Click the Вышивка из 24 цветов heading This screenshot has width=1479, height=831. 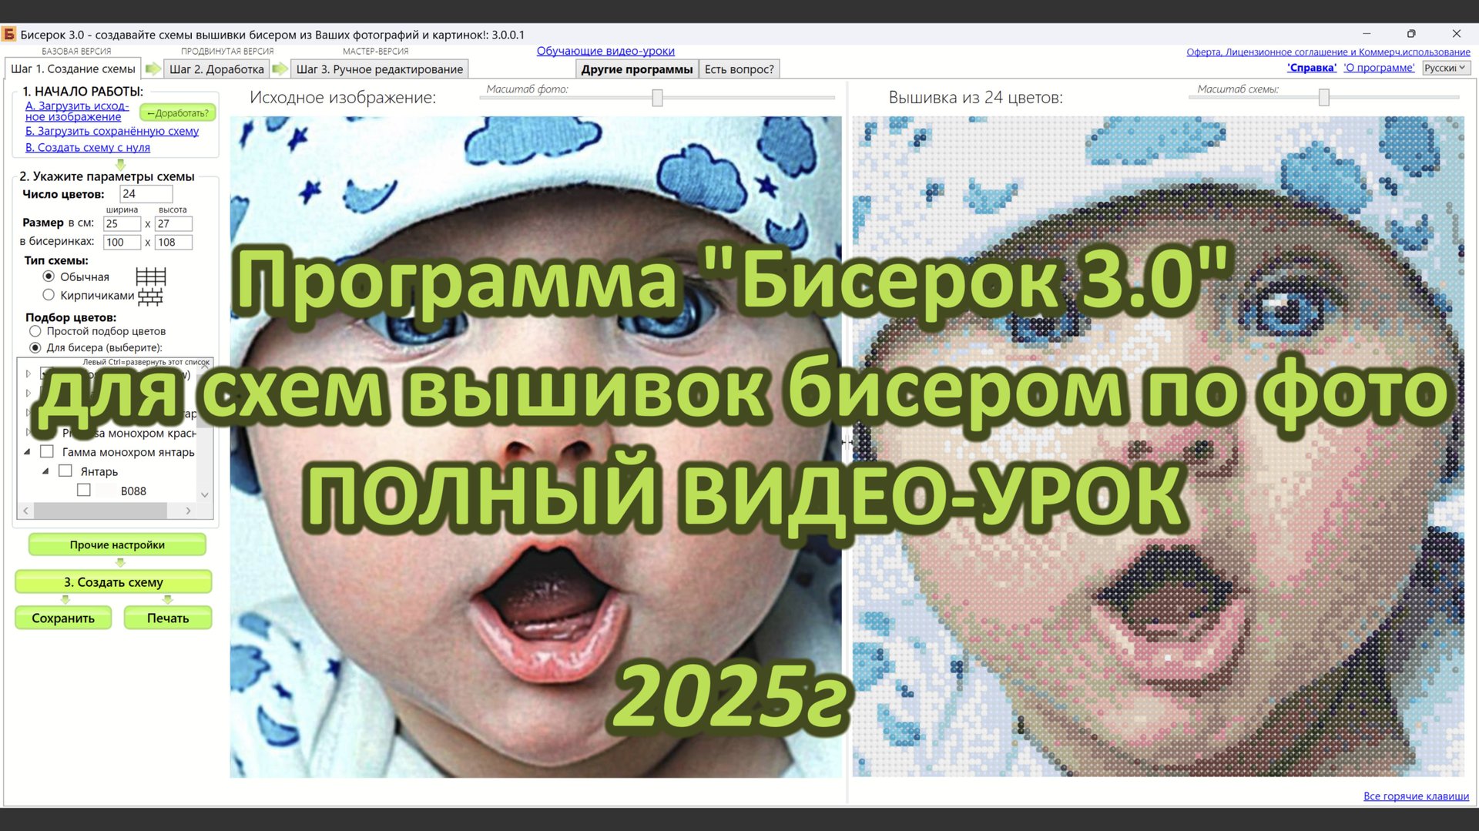click(x=975, y=98)
